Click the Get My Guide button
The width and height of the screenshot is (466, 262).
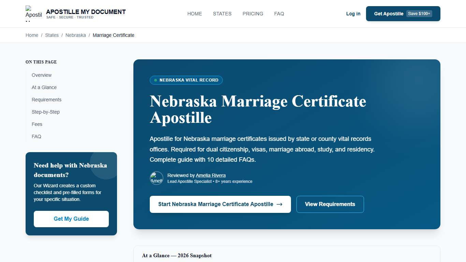click(71, 219)
